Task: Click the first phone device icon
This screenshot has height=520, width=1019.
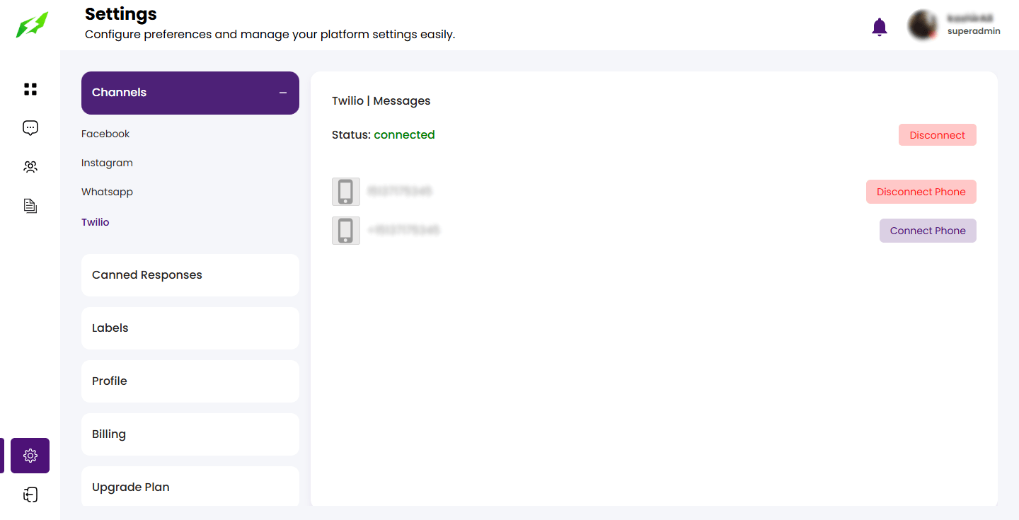Action: tap(345, 192)
